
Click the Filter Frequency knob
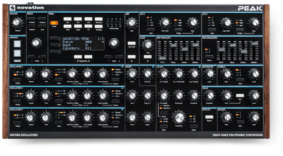178,117
